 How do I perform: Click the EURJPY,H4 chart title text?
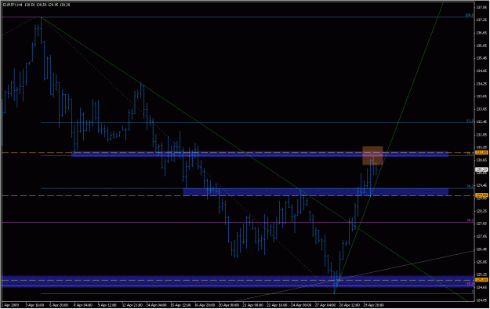pyautogui.click(x=13, y=5)
